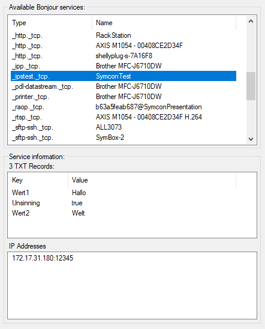265x329 pixels.
Task: Select AXIS M1054 - 00408CE2D34F http service
Action: click(x=124, y=46)
